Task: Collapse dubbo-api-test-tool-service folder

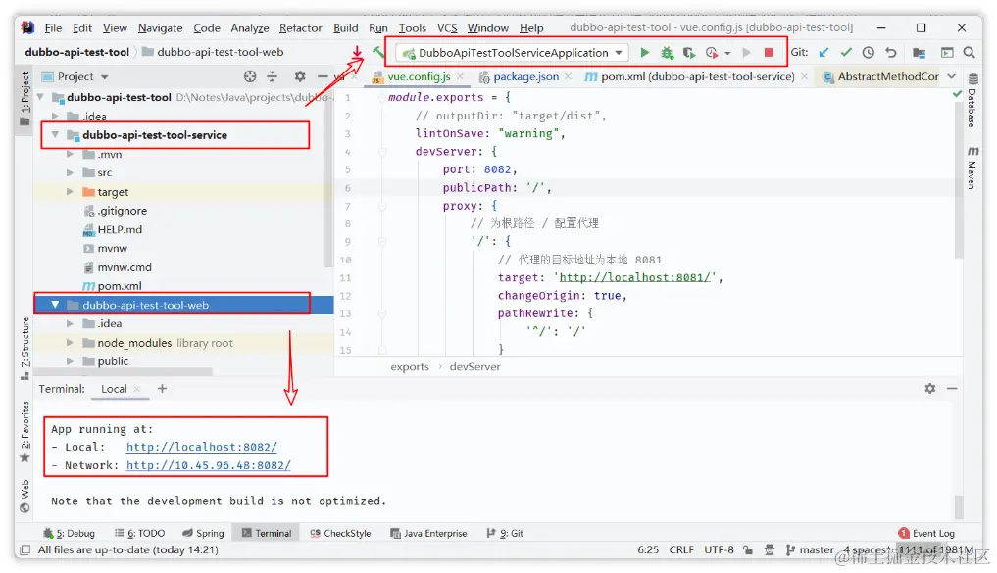Action: [x=55, y=134]
